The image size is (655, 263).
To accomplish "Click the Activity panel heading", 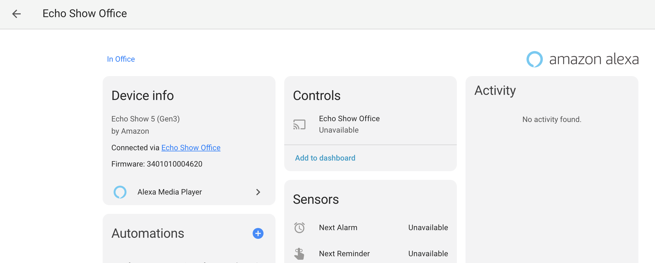I will [x=495, y=90].
